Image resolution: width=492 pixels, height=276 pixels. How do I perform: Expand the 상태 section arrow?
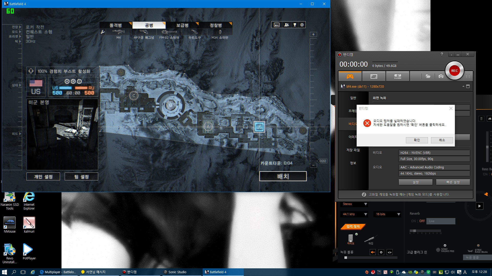coord(20,85)
